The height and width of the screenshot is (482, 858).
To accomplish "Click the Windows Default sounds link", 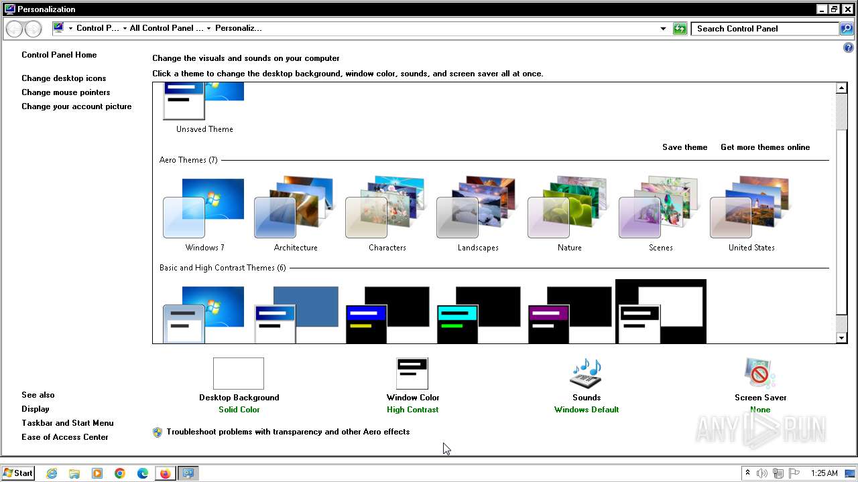I will pyautogui.click(x=587, y=410).
